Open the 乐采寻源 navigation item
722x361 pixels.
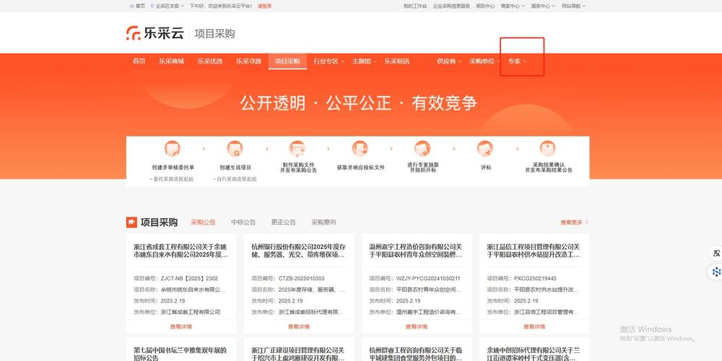248,61
